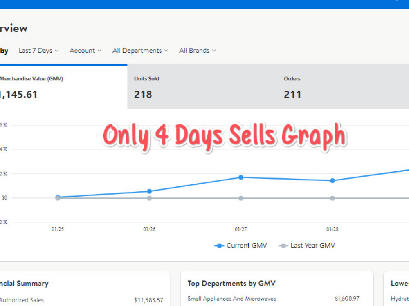
Task: Select the Merchandise Value (GMV) tab
Action: coord(63,86)
